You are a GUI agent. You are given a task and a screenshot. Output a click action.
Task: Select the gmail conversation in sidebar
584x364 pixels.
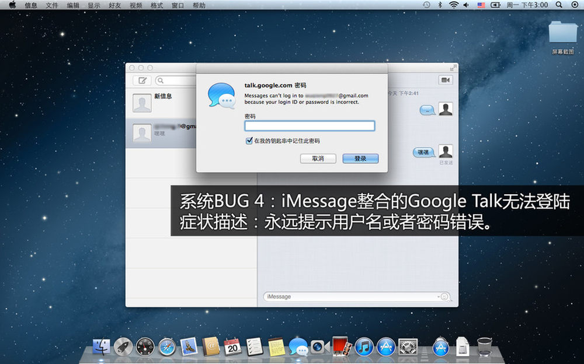click(x=161, y=133)
